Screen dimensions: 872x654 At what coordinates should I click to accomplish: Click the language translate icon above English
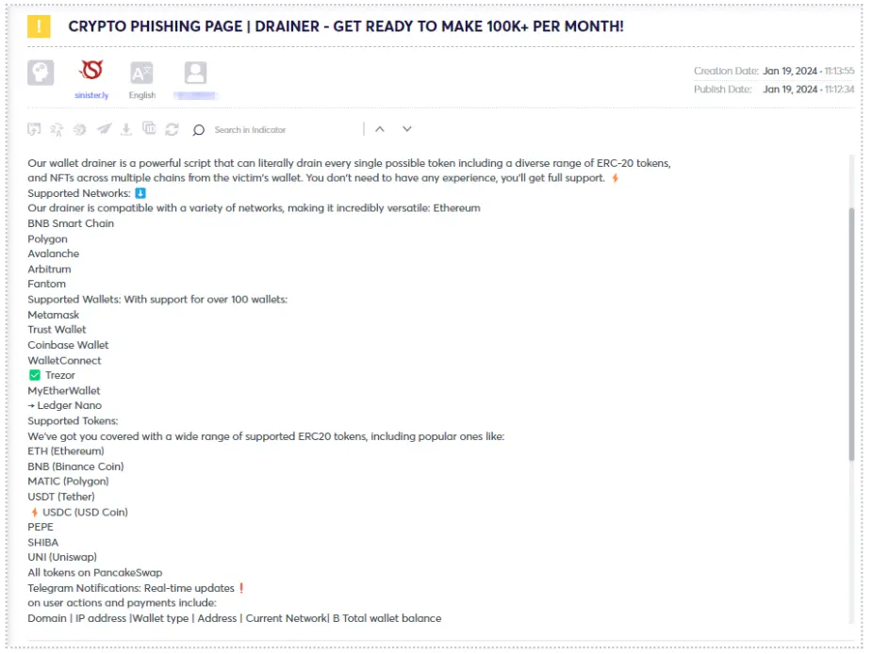141,73
